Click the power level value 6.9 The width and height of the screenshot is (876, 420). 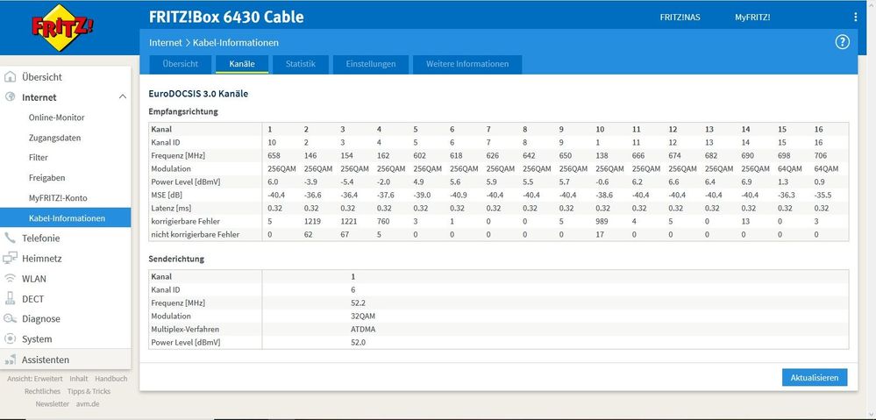[x=746, y=182]
